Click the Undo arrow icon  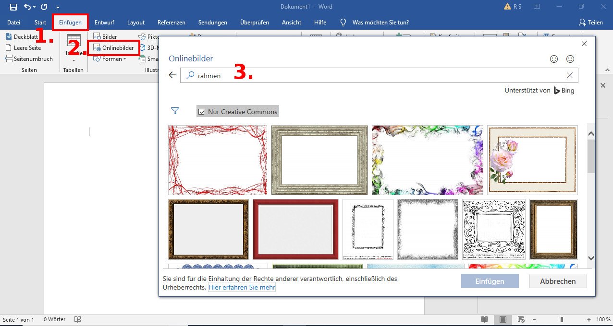pyautogui.click(x=28, y=7)
